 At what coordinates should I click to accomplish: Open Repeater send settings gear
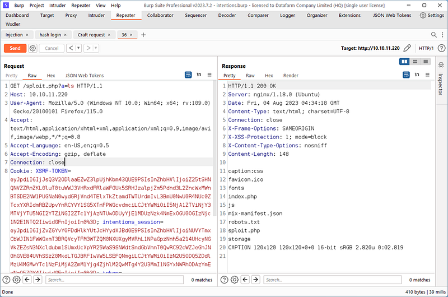click(x=33, y=48)
